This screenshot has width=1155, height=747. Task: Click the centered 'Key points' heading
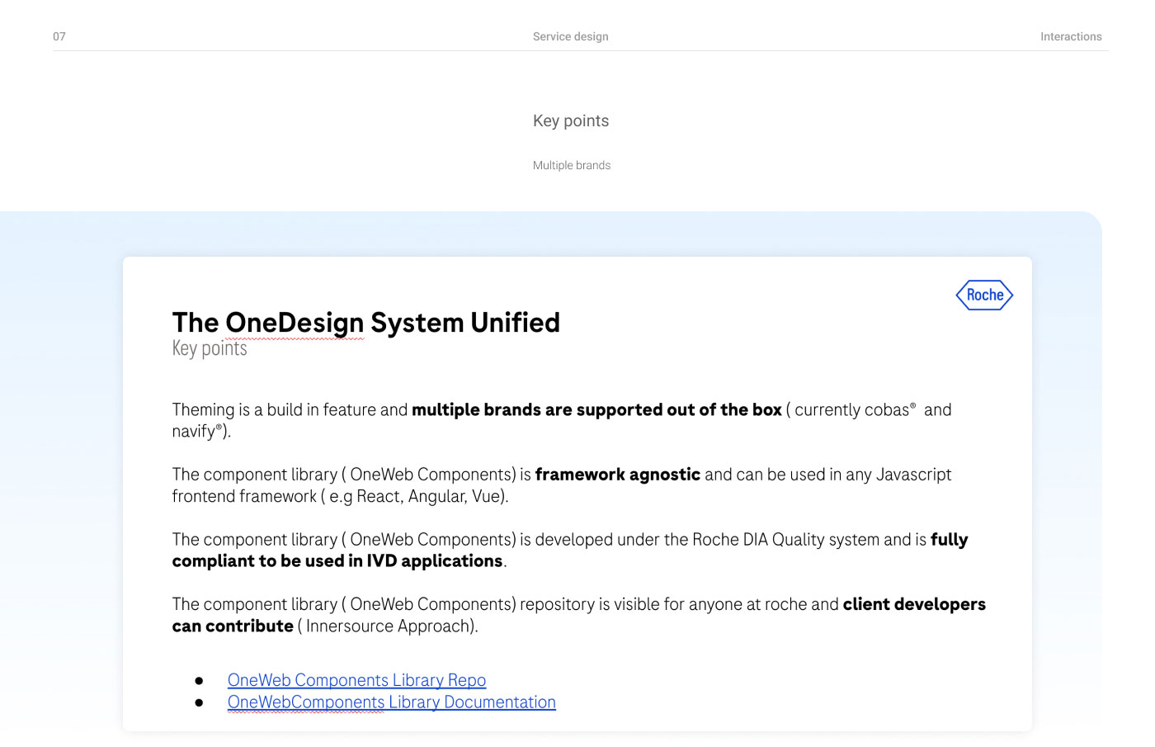571,121
